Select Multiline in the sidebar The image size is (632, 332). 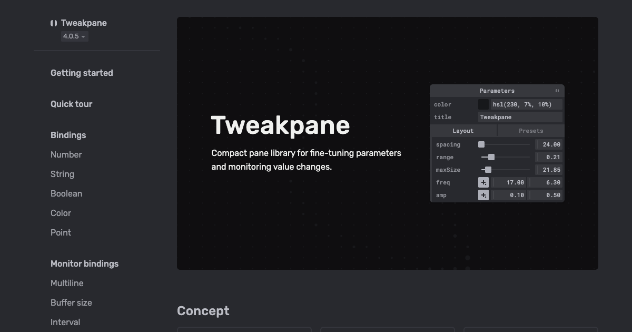tap(67, 284)
